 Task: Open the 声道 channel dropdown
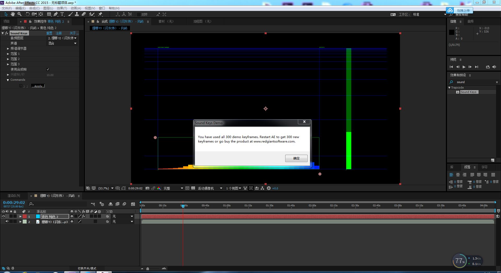coord(62,44)
